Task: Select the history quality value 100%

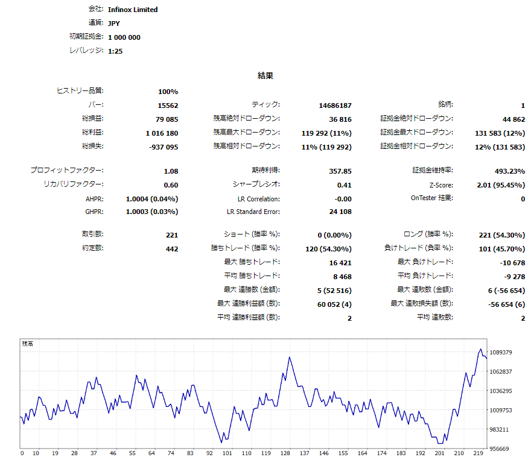Action: (168, 91)
